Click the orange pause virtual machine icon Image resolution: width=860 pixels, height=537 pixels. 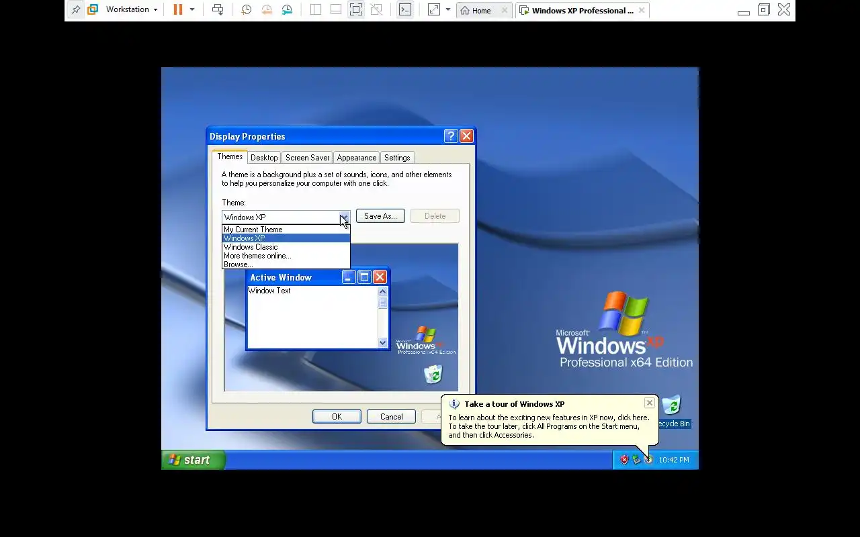pos(178,10)
